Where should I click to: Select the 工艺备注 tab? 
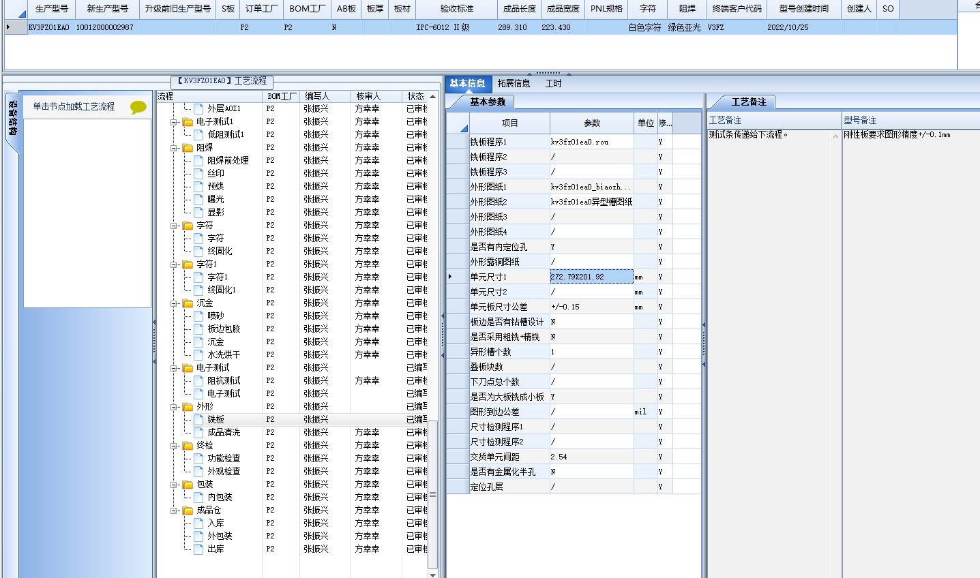(749, 102)
